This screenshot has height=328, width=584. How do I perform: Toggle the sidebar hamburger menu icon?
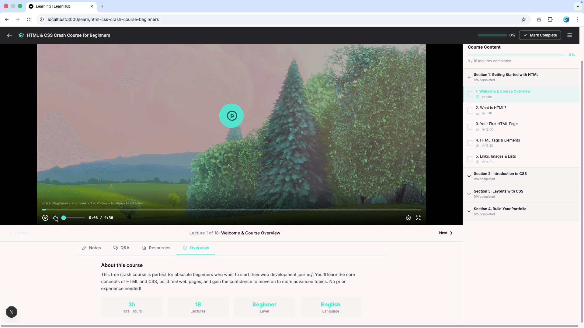click(x=570, y=35)
